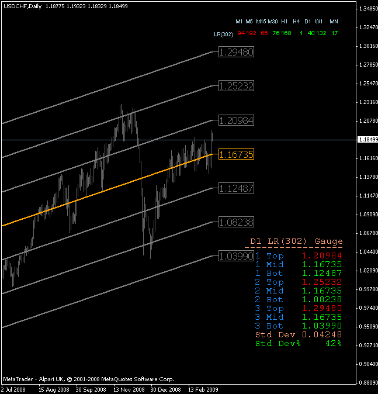Screen dimensions: 378x394
Task: Click the D1 LR(302) Gauge heading
Action: point(296,241)
